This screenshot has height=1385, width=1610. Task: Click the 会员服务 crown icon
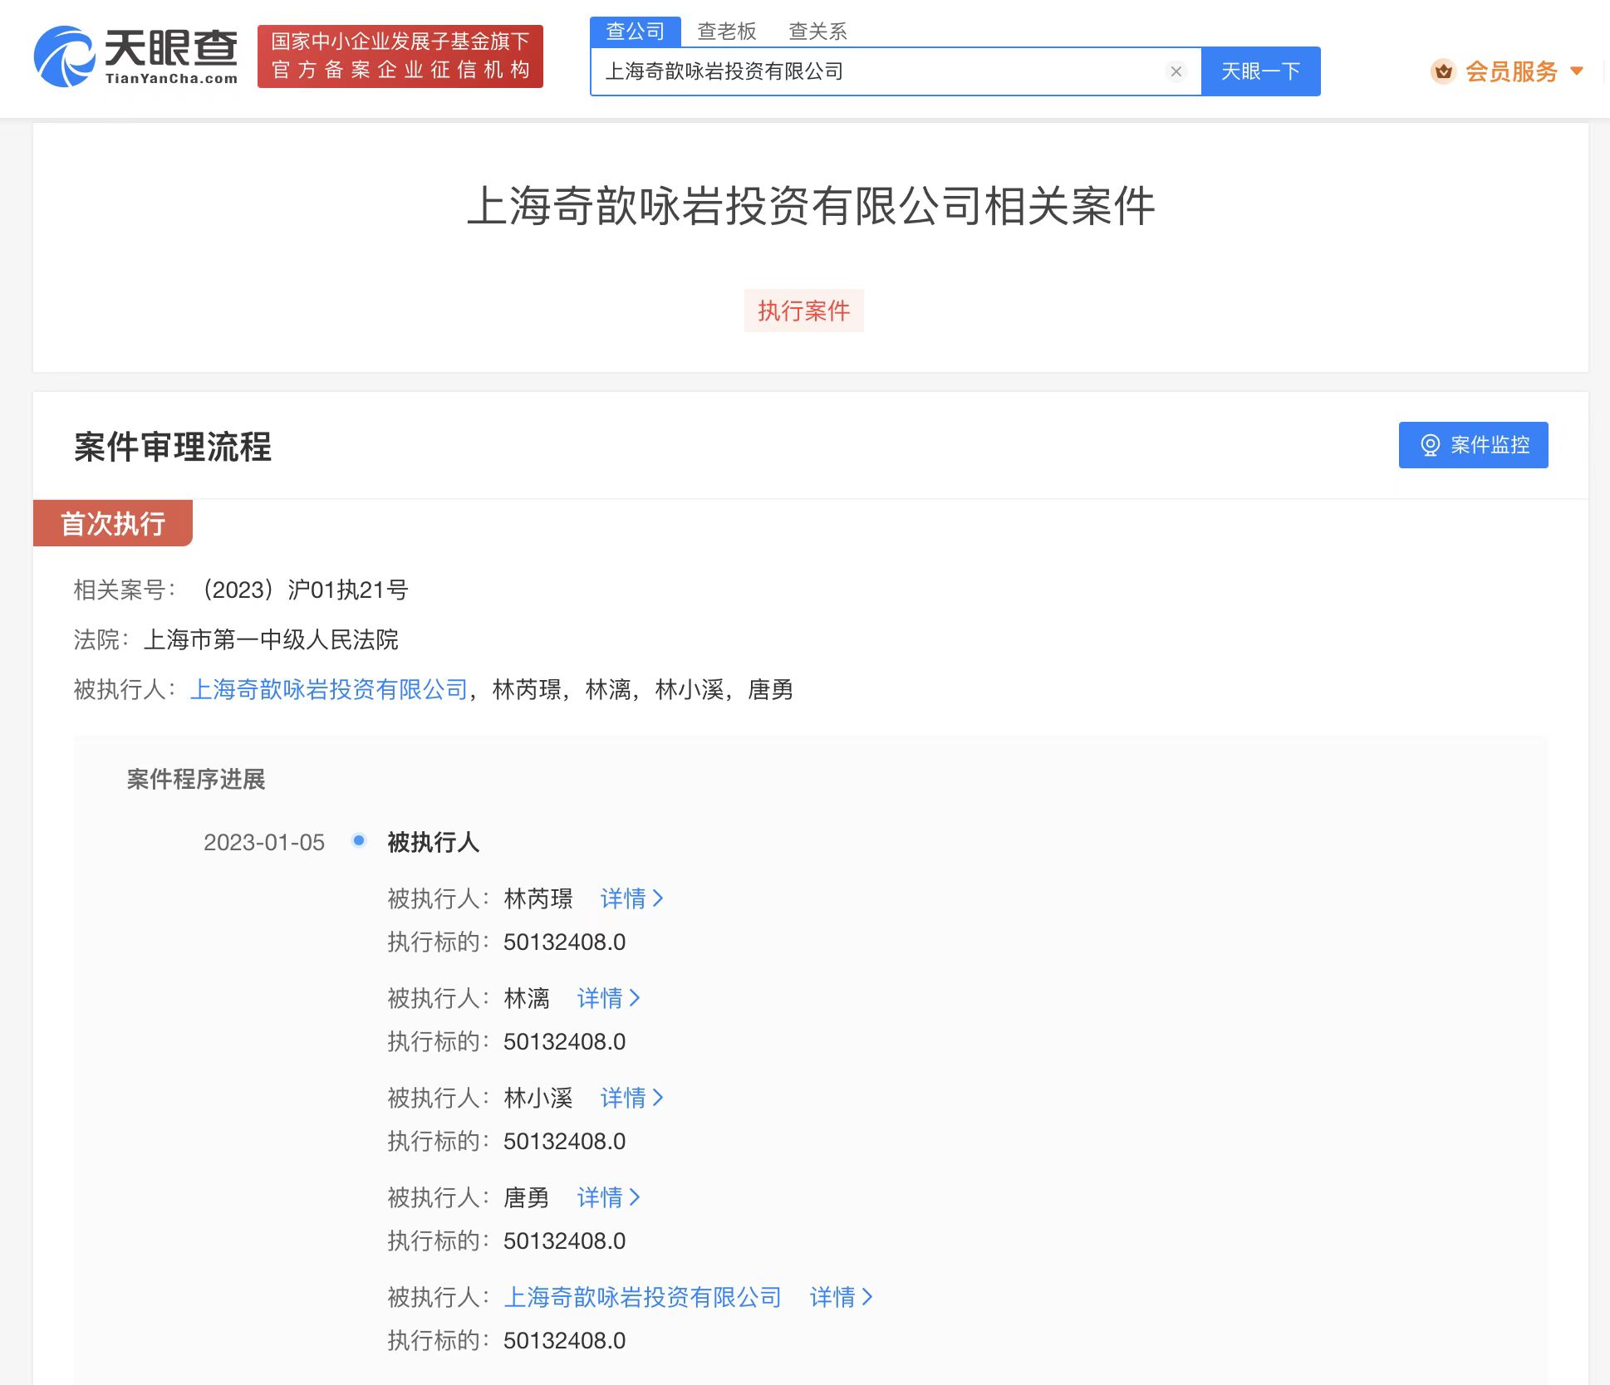1443,71
